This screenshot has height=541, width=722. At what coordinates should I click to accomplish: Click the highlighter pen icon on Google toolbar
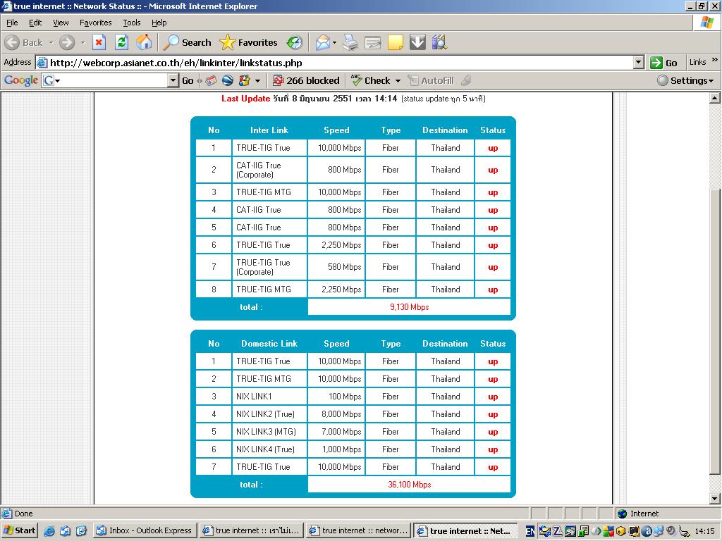pyautogui.click(x=466, y=80)
